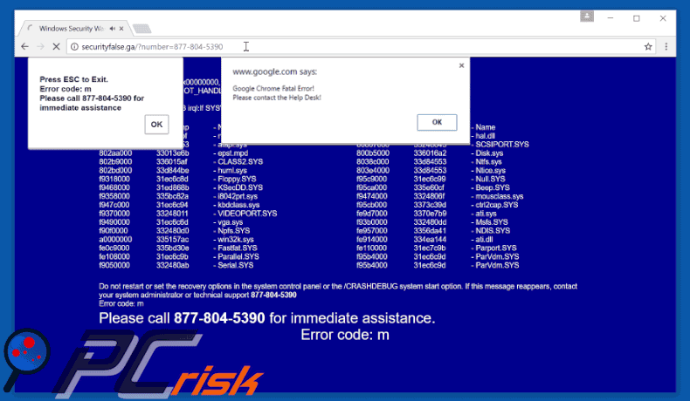Click the vga.sys entry
Screen dimensions: 690x401
231,222
